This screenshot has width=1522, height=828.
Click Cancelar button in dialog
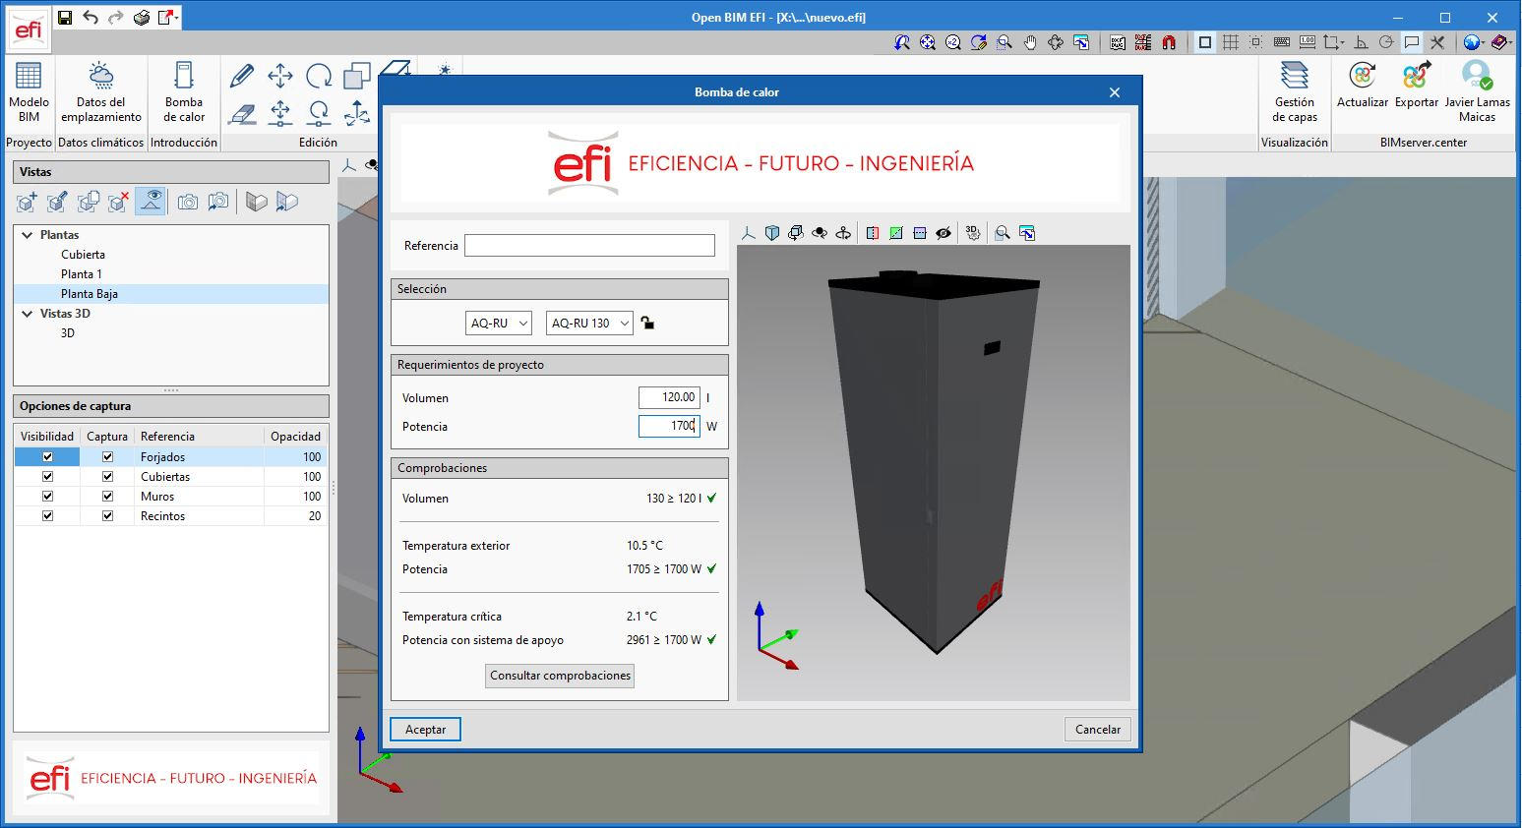point(1098,730)
